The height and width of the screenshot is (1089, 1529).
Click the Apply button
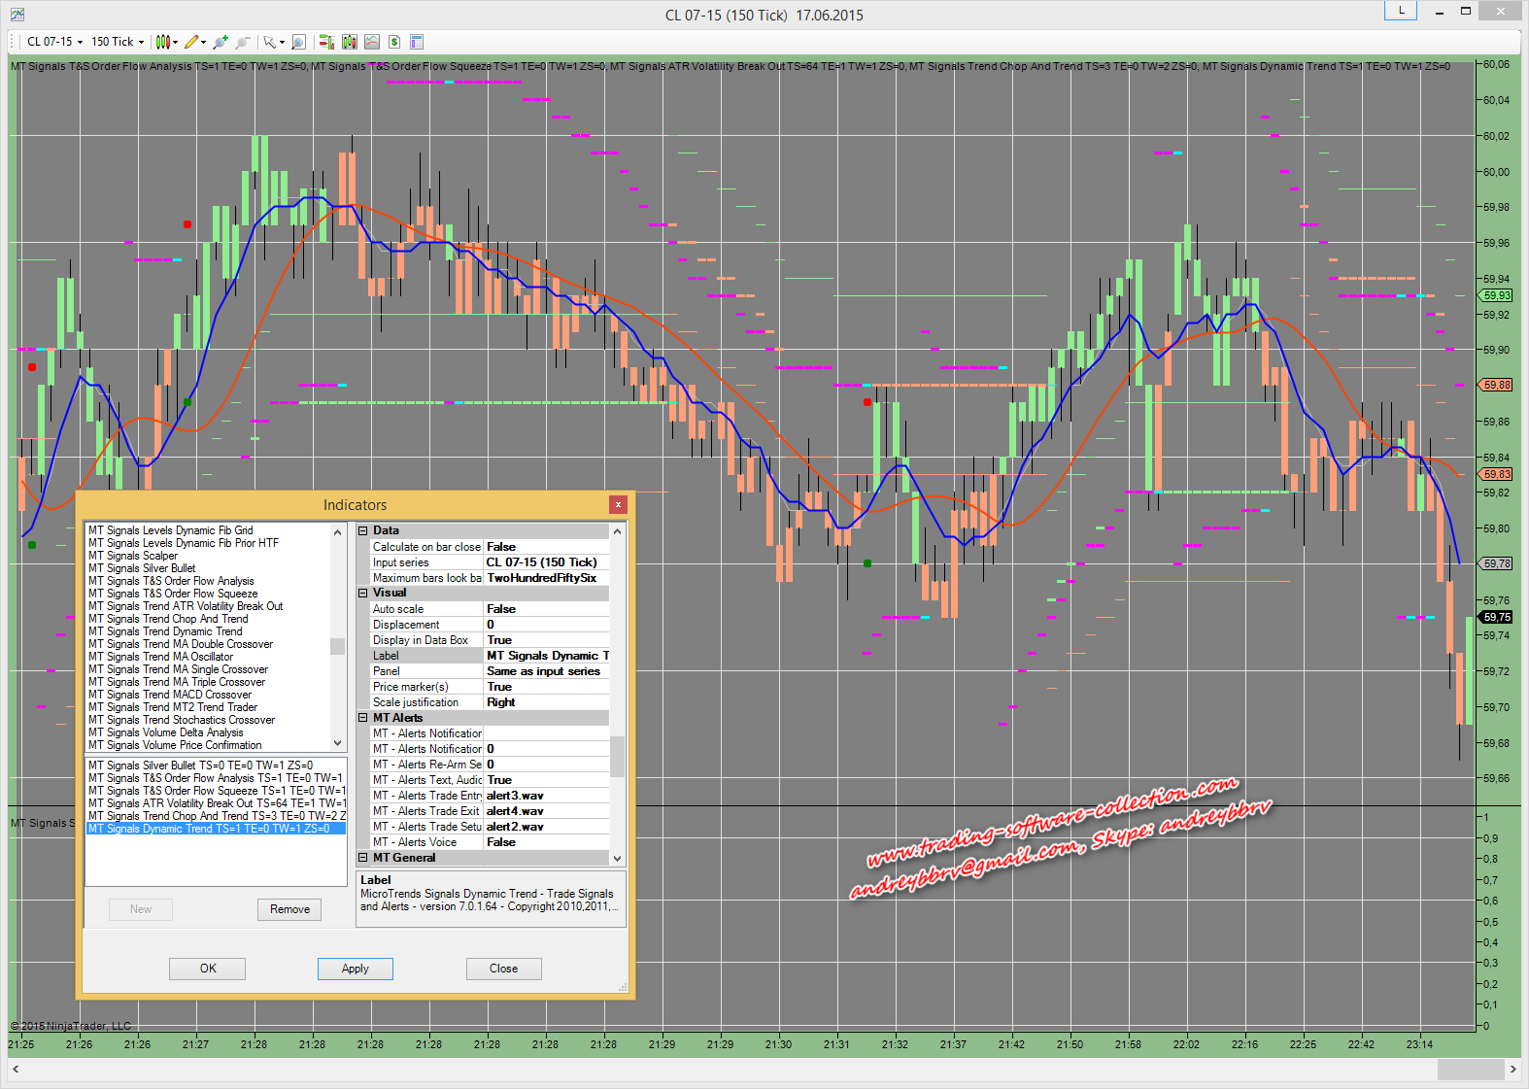[x=355, y=969]
